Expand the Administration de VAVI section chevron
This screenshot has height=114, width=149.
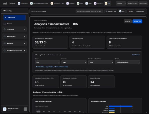(24, 51)
